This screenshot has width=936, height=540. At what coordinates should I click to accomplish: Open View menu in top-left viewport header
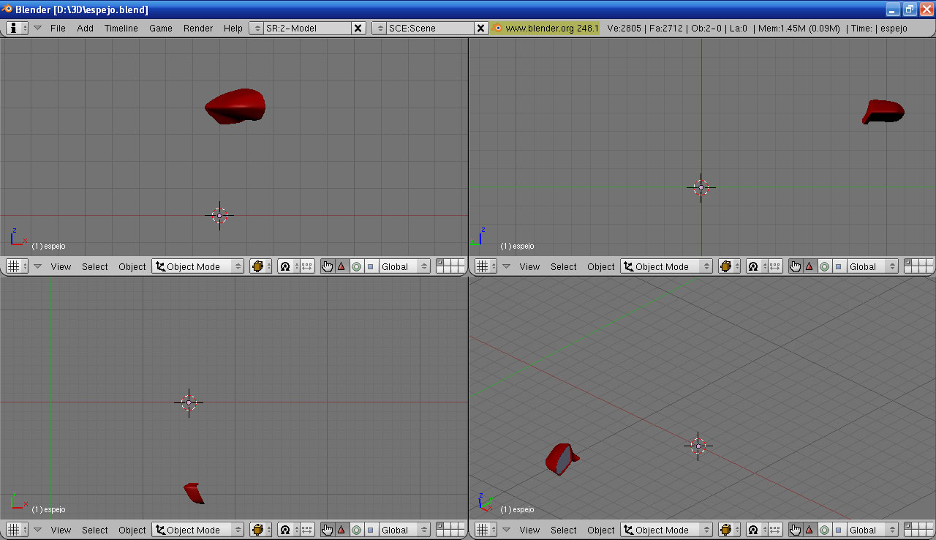[61, 266]
